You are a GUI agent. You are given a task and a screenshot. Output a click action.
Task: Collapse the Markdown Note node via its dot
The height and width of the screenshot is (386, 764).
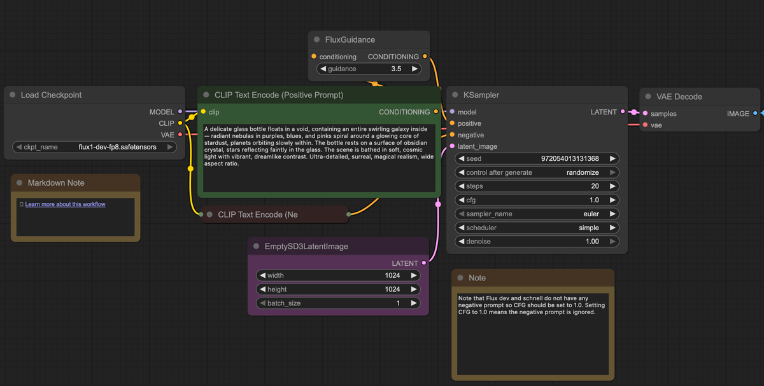tap(19, 183)
